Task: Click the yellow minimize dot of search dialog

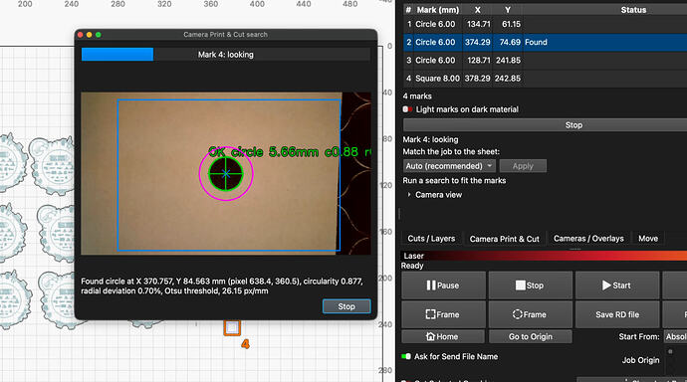Action: click(89, 35)
